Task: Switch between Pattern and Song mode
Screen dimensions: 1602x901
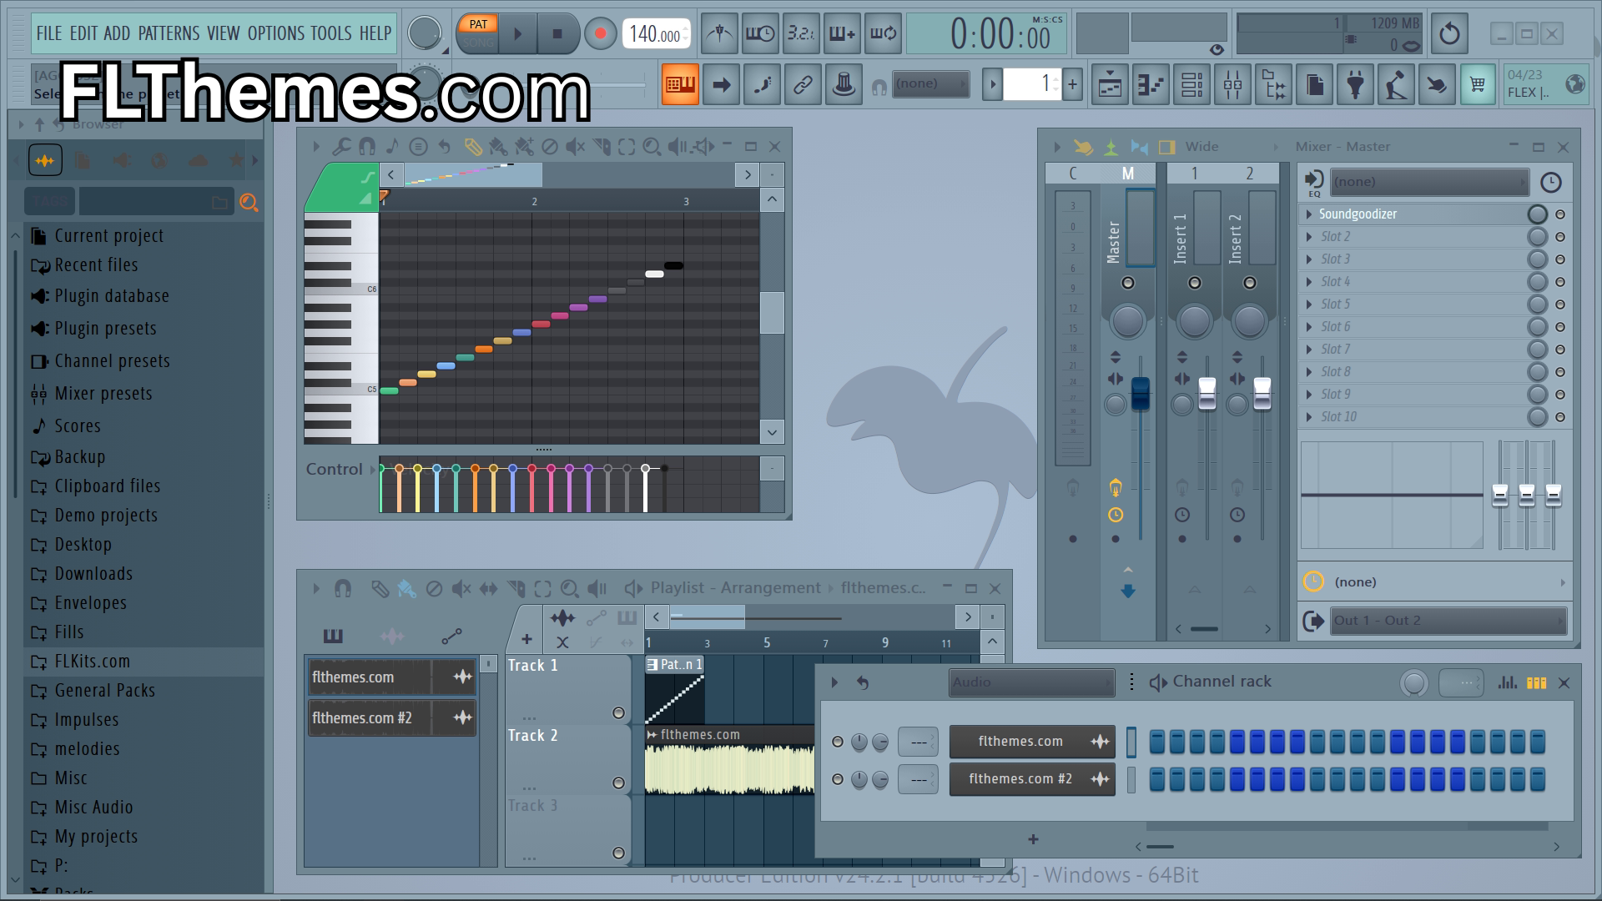Action: [x=478, y=33]
